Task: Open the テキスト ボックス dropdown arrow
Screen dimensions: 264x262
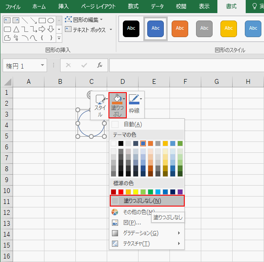Action: 111,30
